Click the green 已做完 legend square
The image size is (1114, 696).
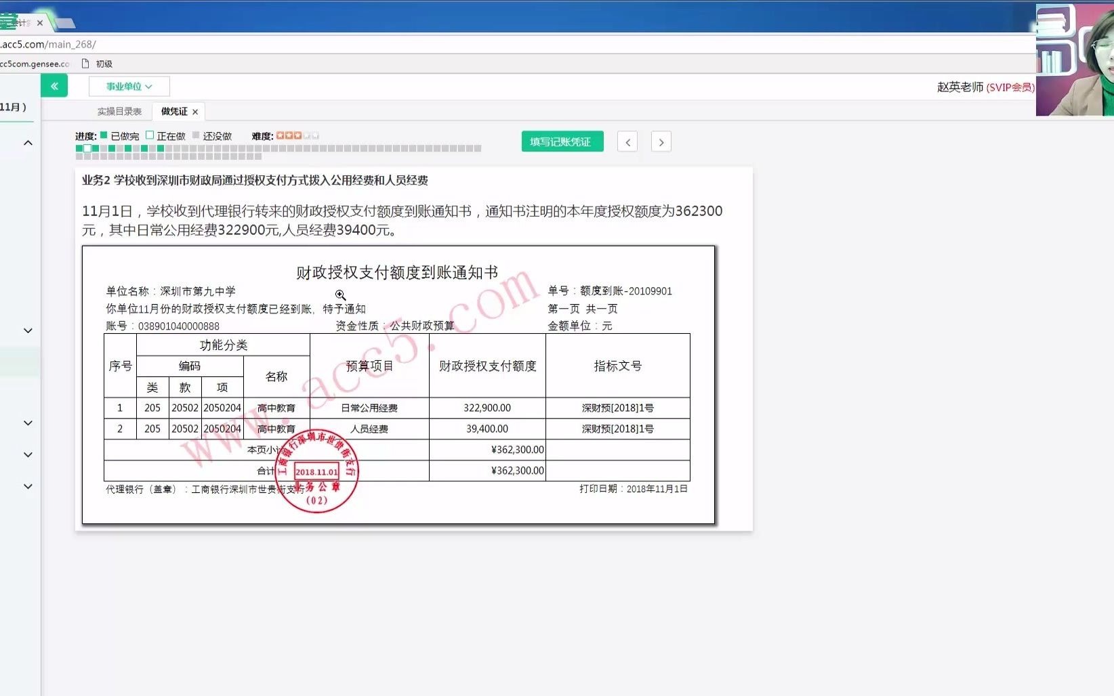[x=102, y=135]
